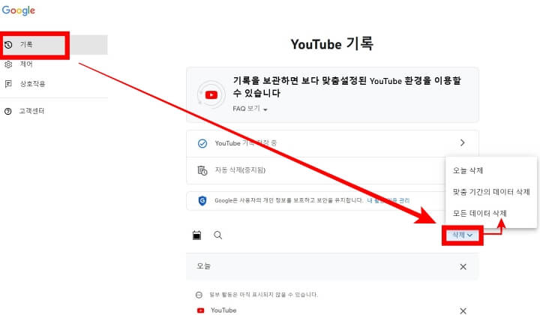
Task: Select 맞춤 기간의 데이터 삭제 option
Action: tap(491, 192)
